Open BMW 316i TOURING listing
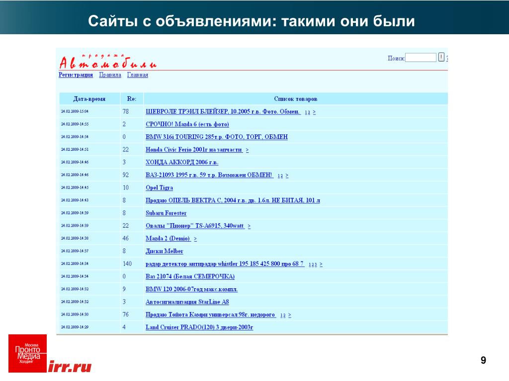Screen dimensions: 509x381 (x=217, y=137)
